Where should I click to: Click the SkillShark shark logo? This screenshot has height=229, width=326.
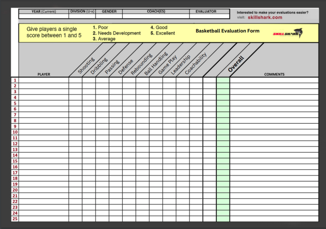[x=287, y=33]
